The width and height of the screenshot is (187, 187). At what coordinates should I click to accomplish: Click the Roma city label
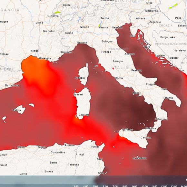[119, 78]
